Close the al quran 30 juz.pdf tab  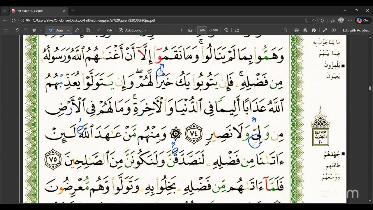coord(64,11)
